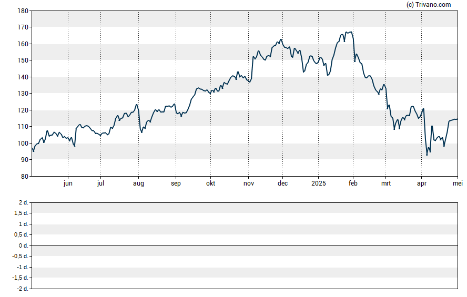The height and width of the screenshot is (297, 467).
Task: Click the 170 y-axis value
Action: coord(23,27)
